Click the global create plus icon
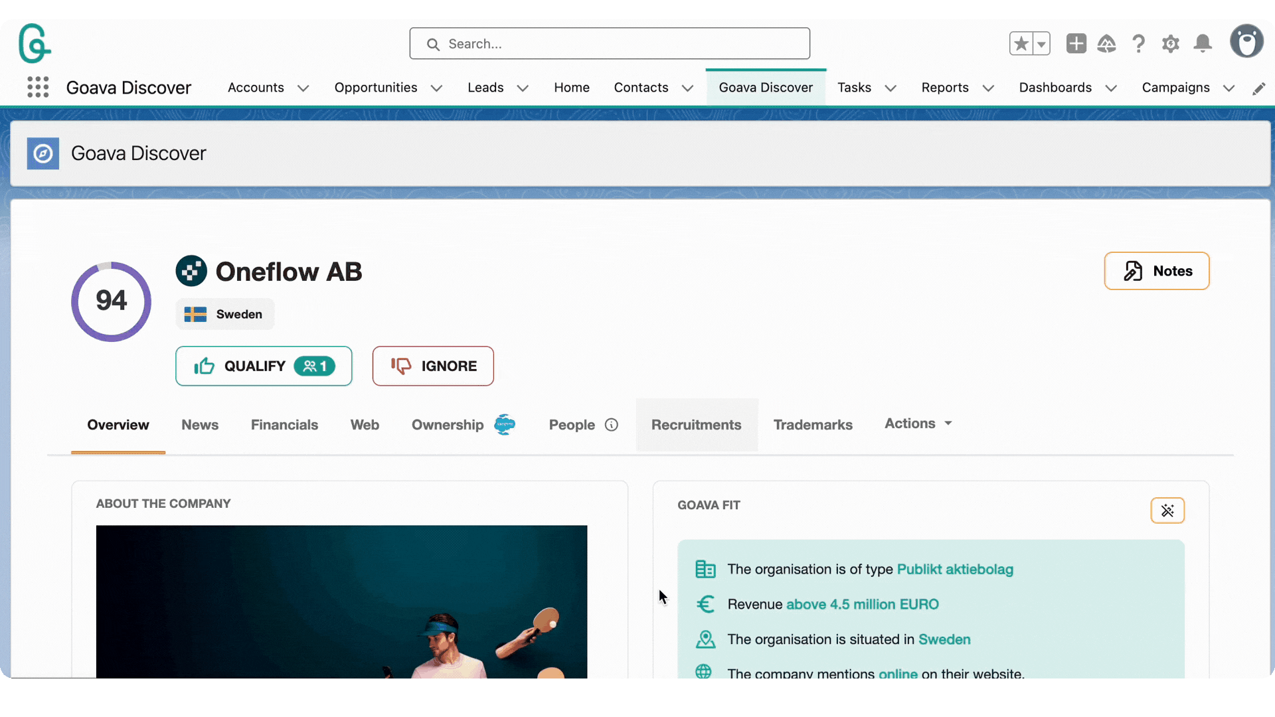 (x=1076, y=44)
